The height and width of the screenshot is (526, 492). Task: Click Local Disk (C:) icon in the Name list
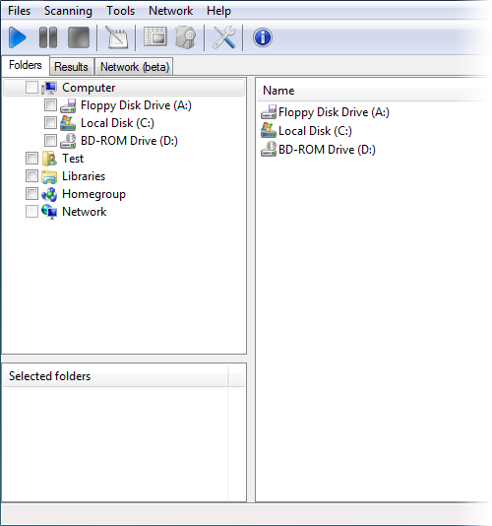coord(269,130)
